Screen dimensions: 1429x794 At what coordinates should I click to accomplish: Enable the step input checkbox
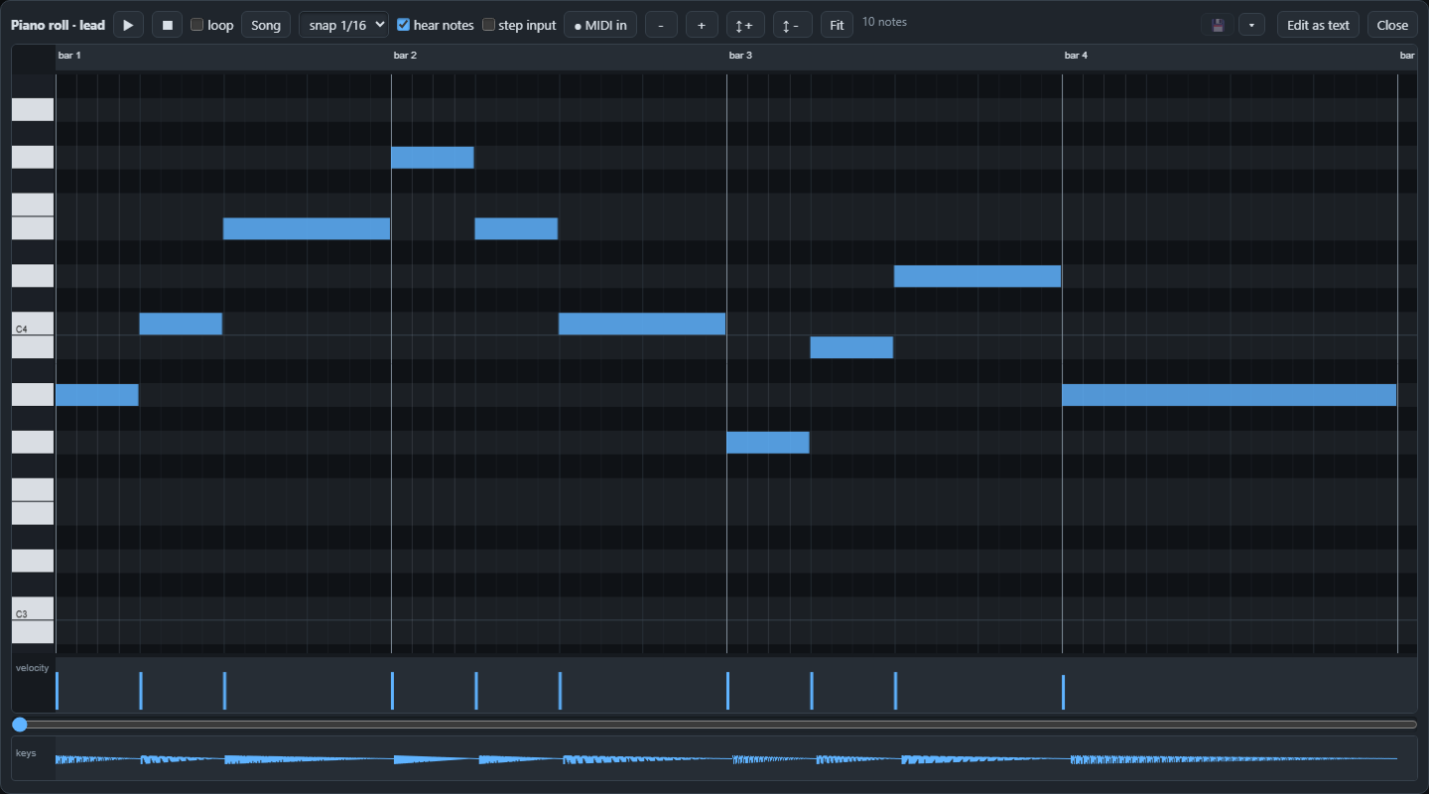coord(488,25)
